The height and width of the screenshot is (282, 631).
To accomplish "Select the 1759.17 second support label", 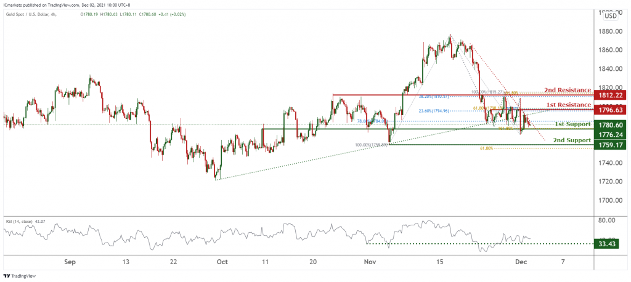I will click(609, 145).
